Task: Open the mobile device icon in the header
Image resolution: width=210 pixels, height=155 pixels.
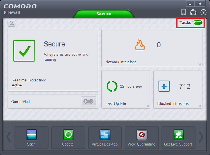Action: click(183, 12)
